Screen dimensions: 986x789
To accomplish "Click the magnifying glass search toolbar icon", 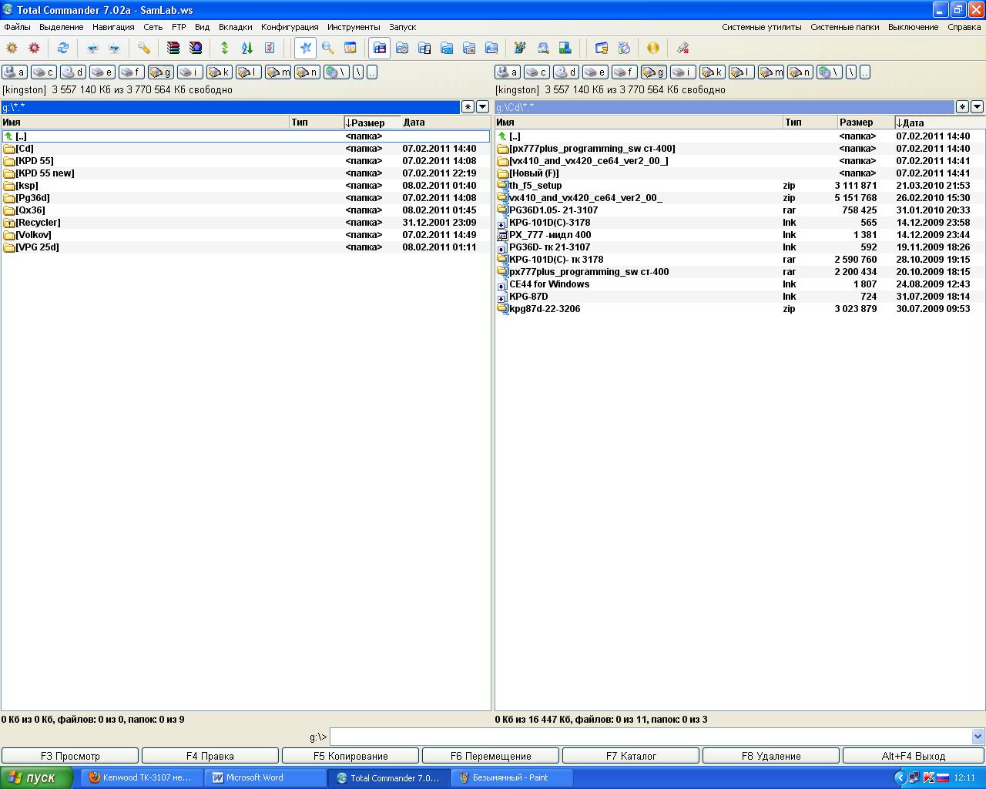I will tap(328, 48).
